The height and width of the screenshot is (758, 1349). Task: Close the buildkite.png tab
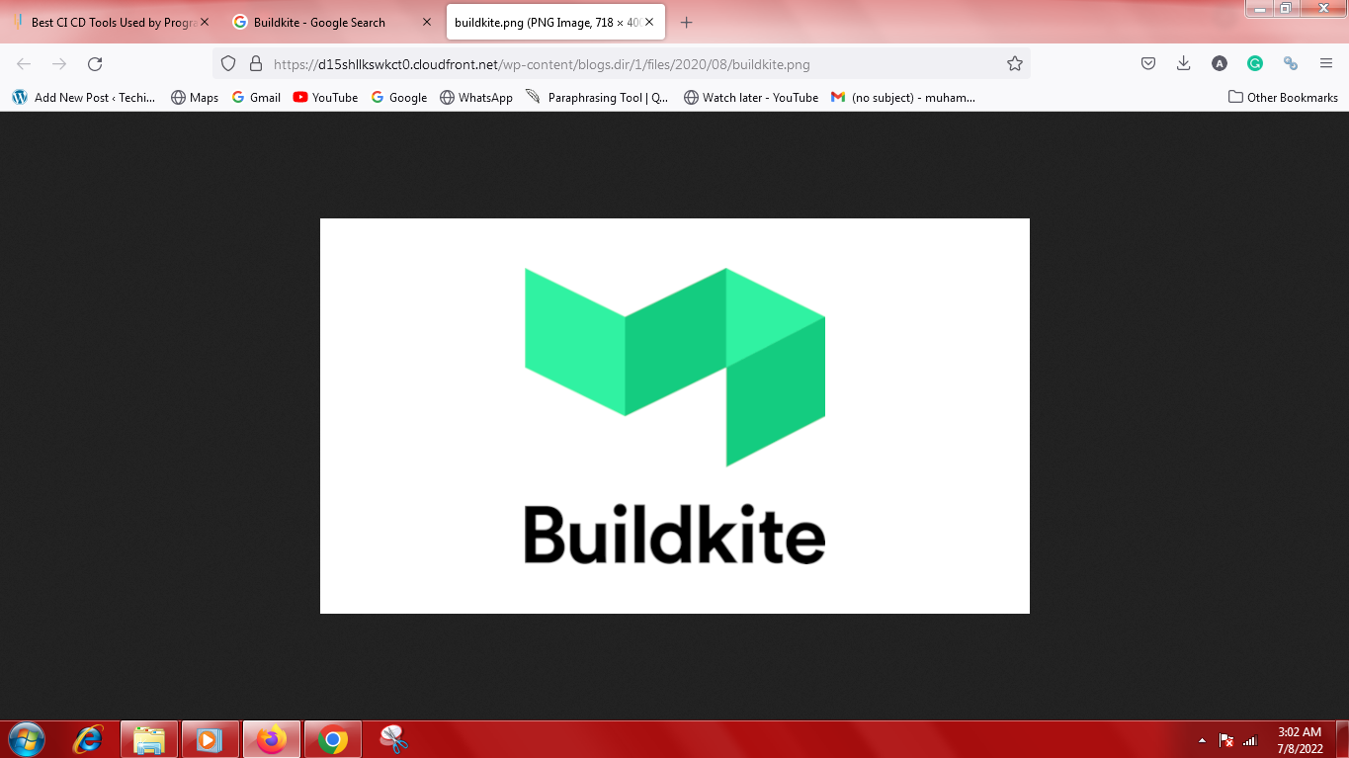(649, 22)
